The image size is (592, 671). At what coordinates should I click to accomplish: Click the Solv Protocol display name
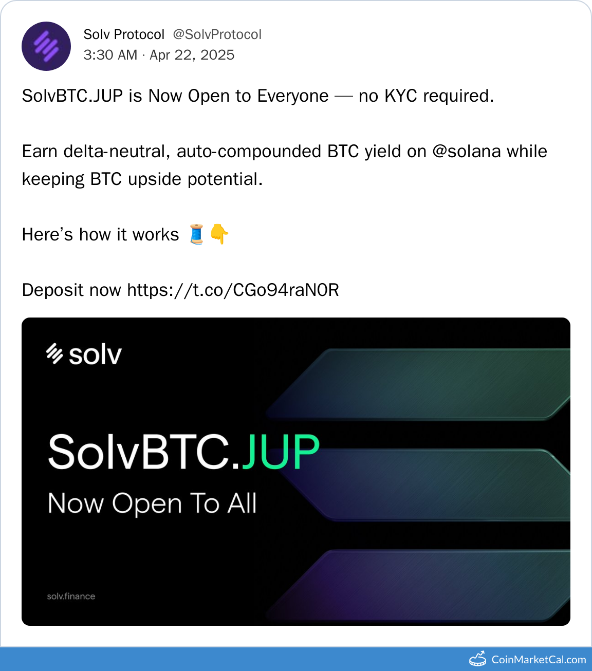124,34
